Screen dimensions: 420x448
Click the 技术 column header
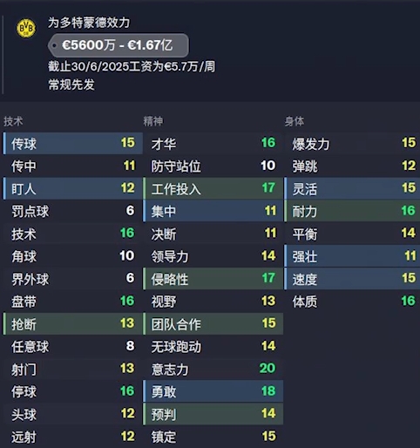coord(13,121)
